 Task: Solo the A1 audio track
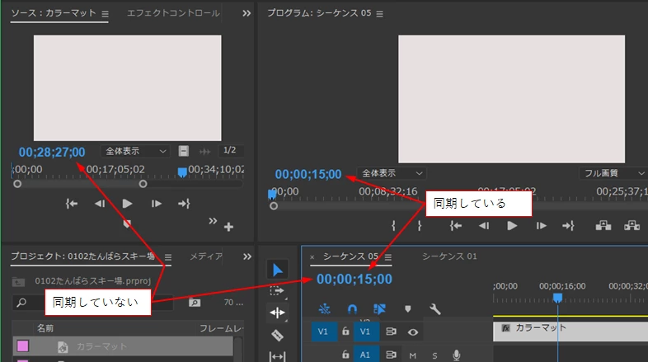(x=434, y=355)
